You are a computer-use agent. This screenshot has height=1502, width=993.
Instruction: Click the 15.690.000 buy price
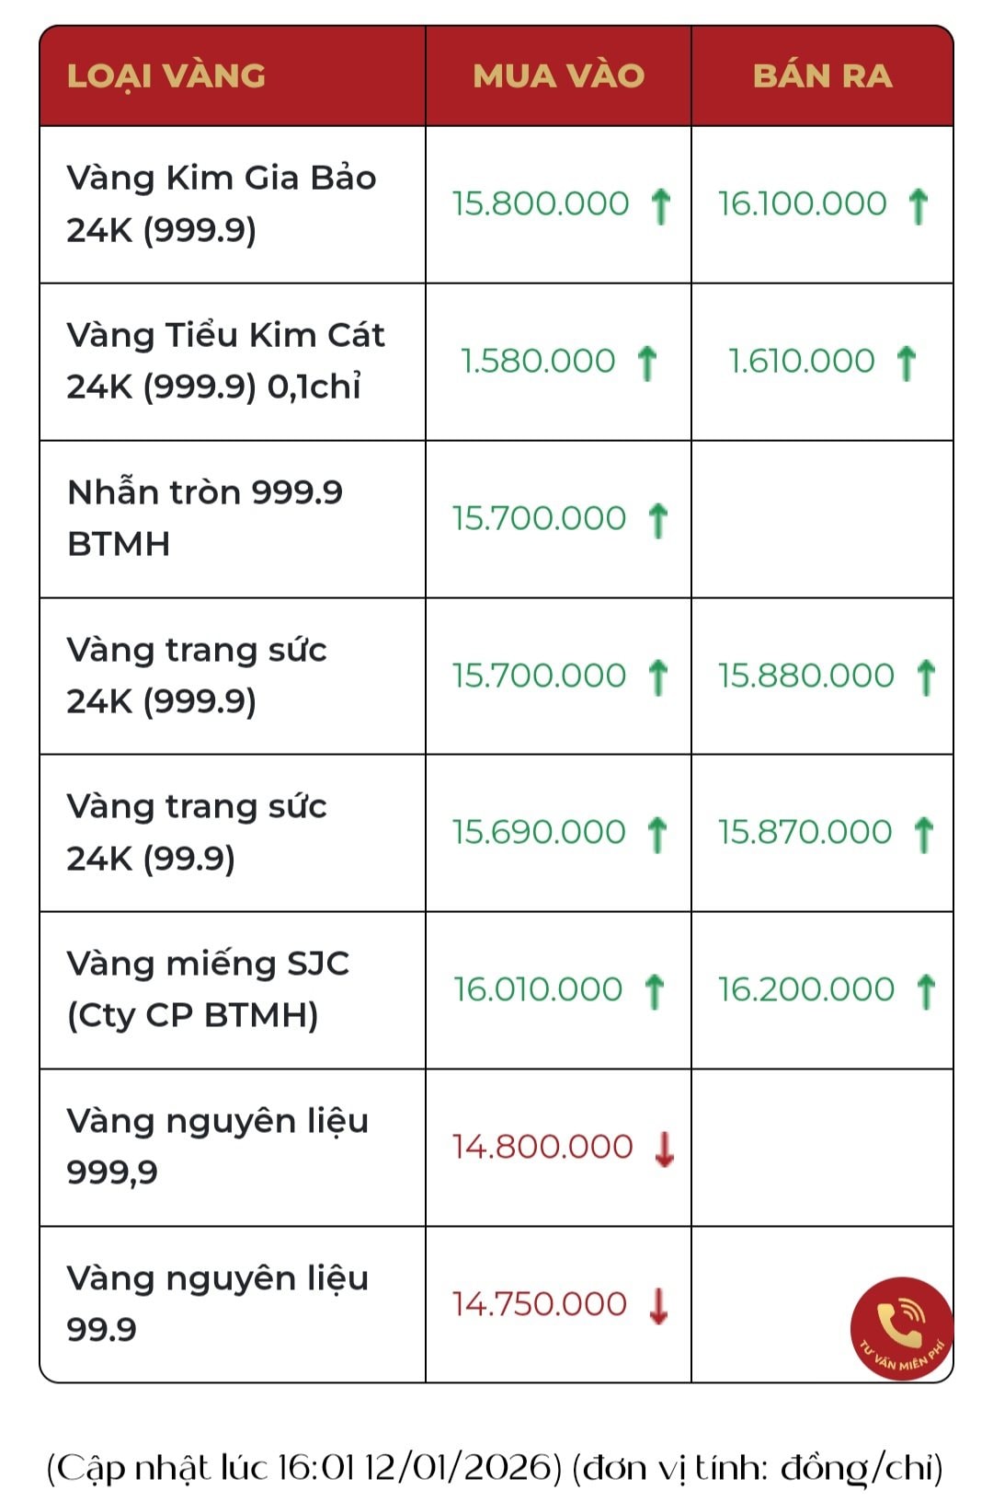tap(539, 833)
